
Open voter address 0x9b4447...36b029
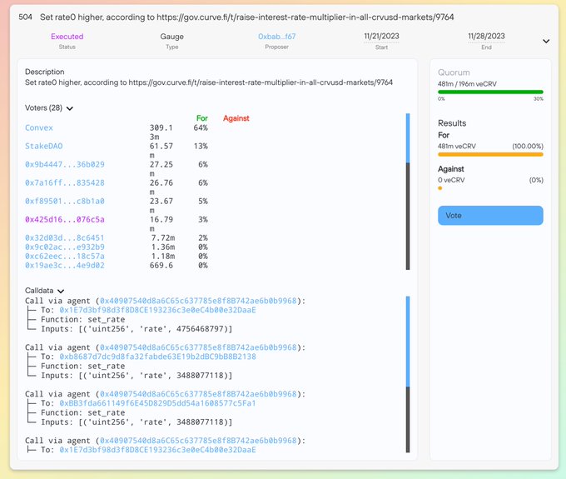point(65,165)
